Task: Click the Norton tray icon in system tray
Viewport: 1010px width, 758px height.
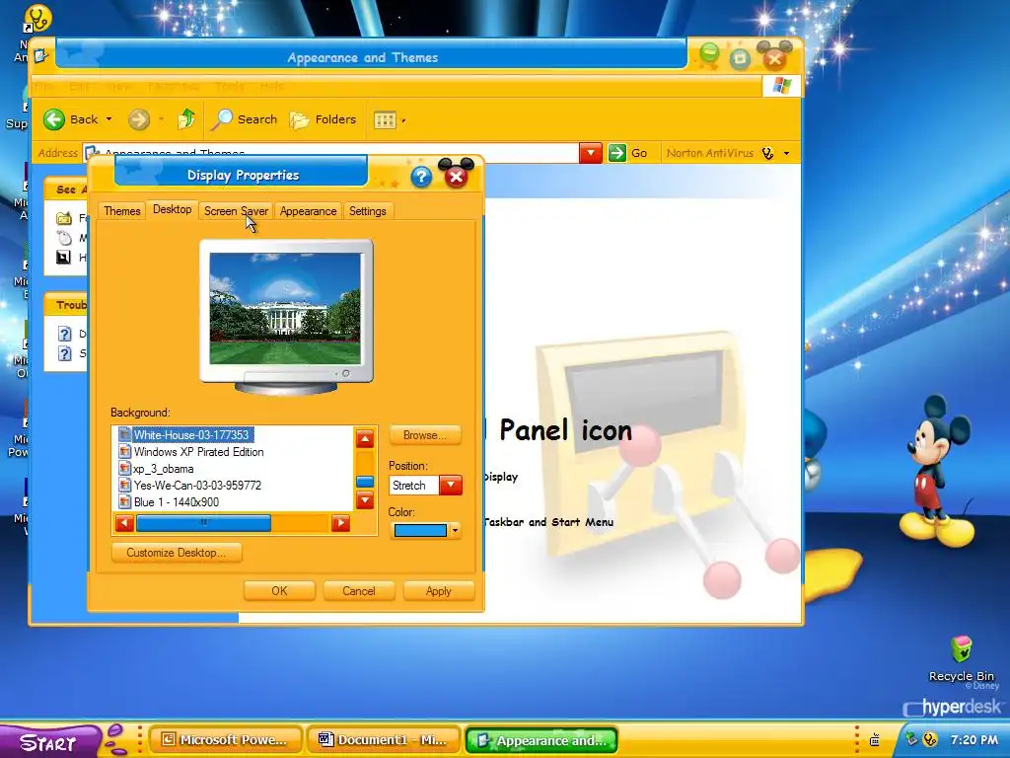Action: click(929, 739)
